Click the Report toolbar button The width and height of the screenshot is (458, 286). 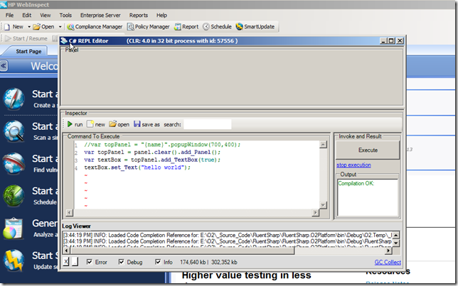point(185,27)
